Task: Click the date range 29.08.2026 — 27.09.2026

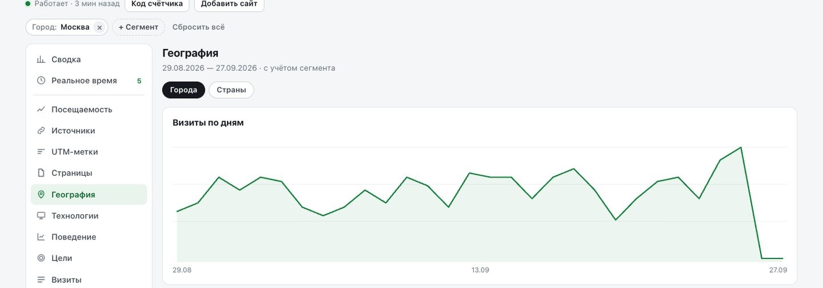Action: point(209,68)
